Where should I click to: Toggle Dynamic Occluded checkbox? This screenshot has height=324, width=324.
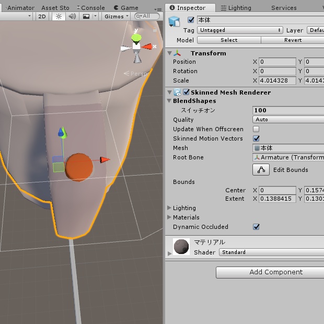(256, 227)
